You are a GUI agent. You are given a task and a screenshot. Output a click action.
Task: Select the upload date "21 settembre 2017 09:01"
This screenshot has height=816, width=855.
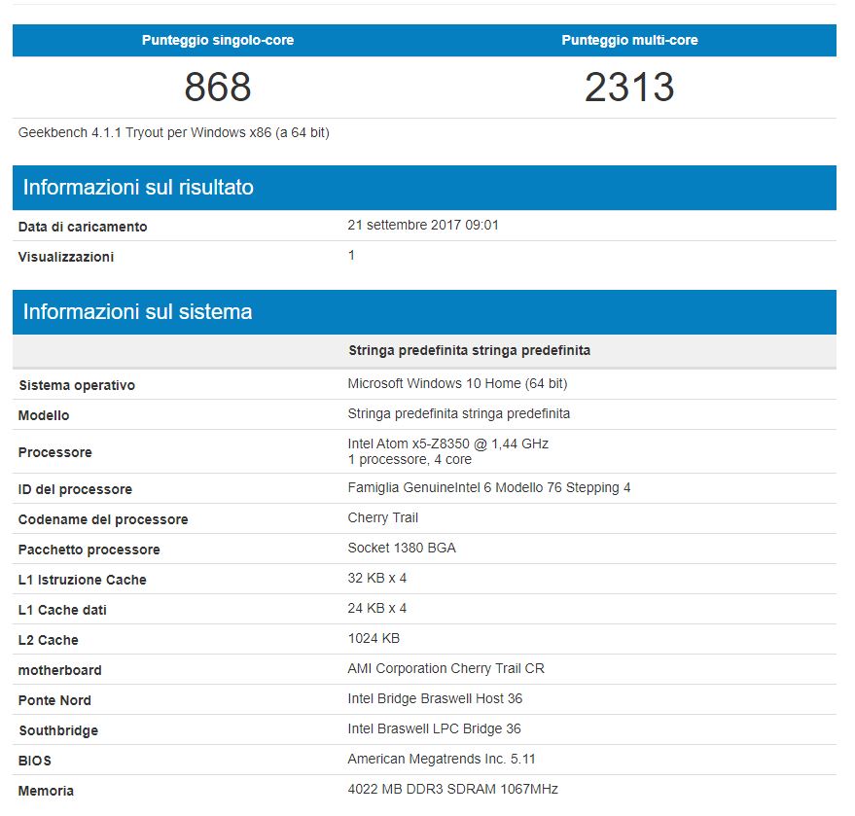click(x=423, y=225)
